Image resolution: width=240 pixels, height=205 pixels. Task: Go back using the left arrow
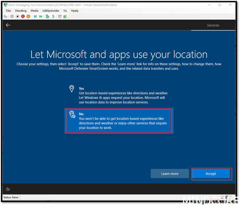(8, 25)
